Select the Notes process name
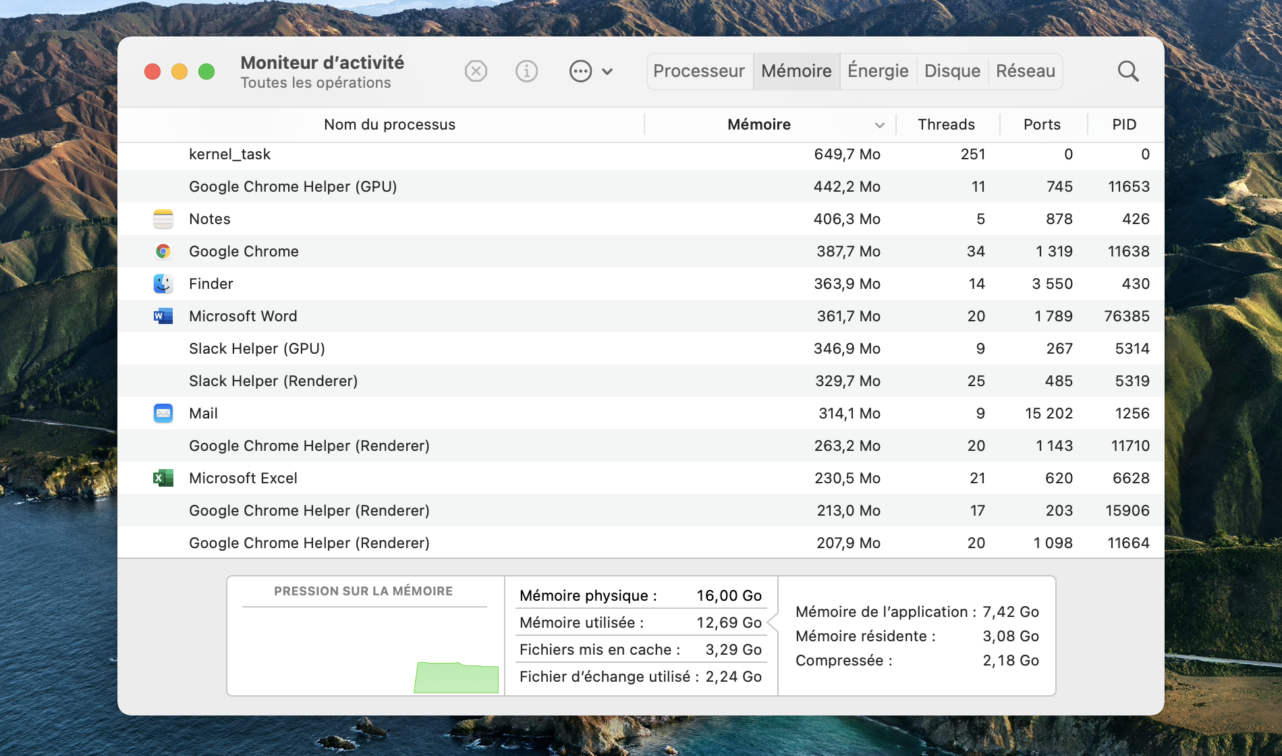The image size is (1282, 756). 210,219
